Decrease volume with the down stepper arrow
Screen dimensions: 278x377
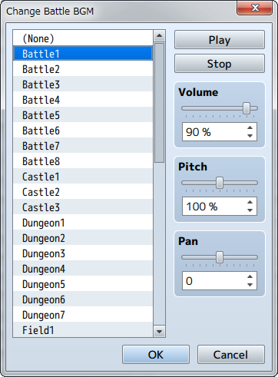click(250, 136)
